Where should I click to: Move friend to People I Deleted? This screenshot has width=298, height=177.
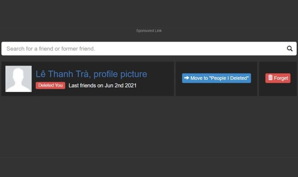(x=216, y=78)
